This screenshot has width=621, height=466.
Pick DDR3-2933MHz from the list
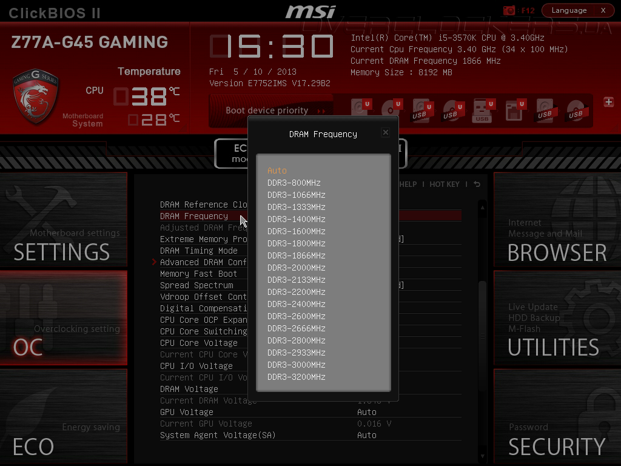(296, 353)
